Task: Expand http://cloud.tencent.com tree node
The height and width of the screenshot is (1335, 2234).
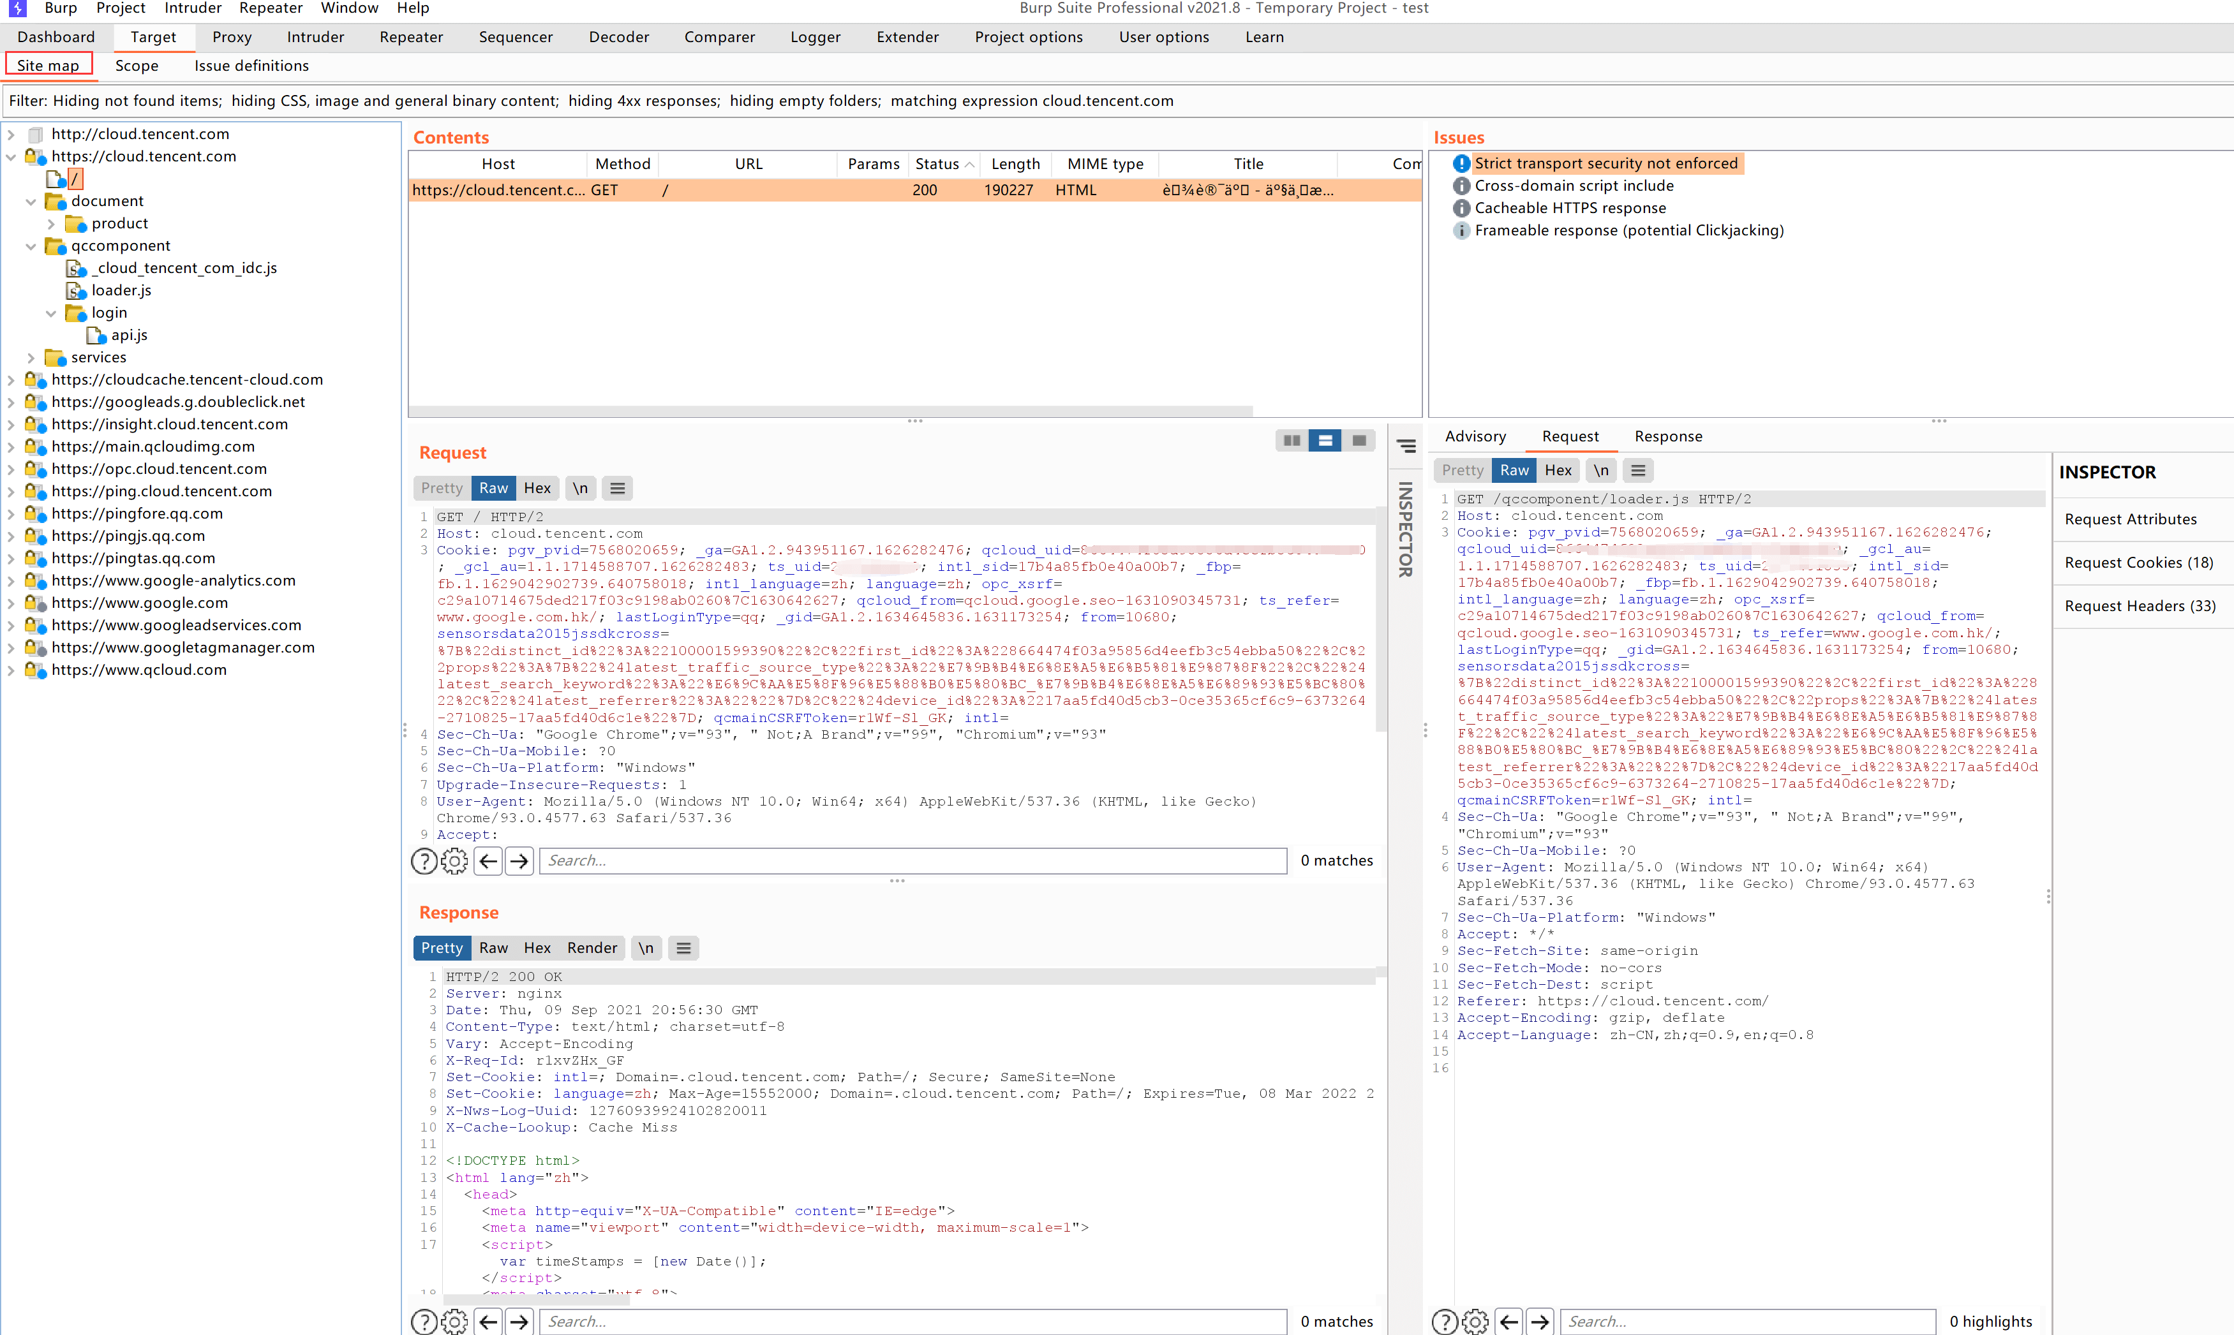Action: tap(11, 134)
